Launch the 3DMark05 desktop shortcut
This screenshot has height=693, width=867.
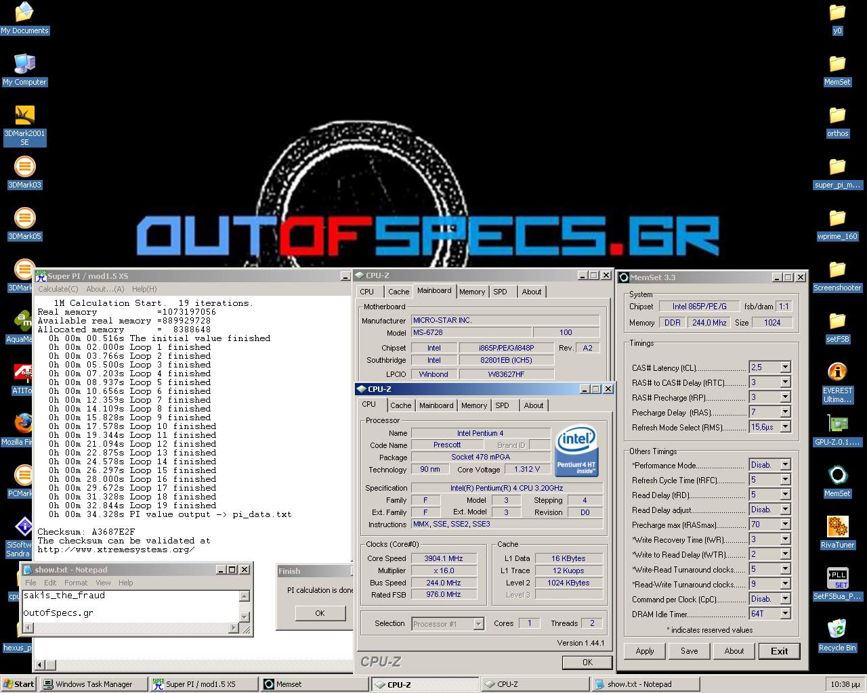pyautogui.click(x=24, y=224)
